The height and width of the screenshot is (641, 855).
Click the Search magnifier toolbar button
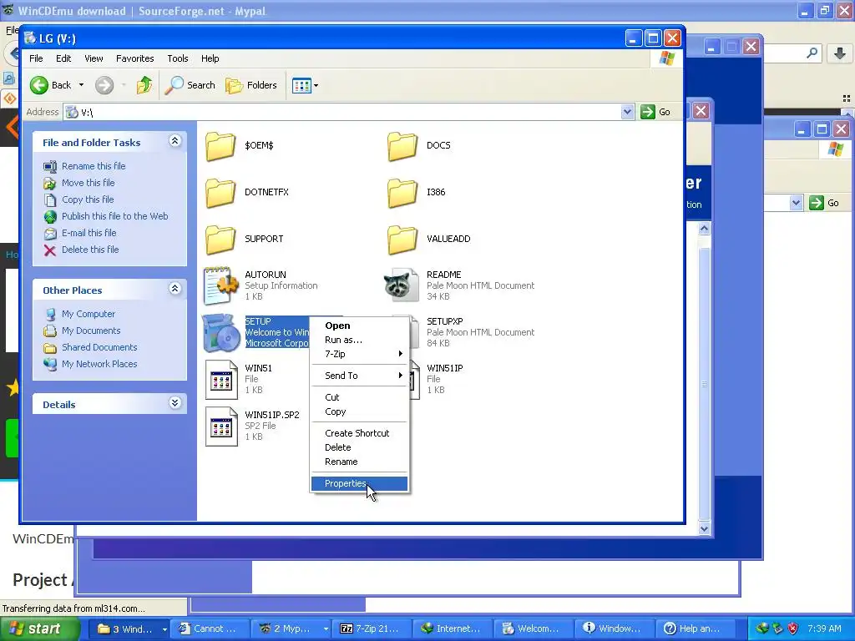190,85
